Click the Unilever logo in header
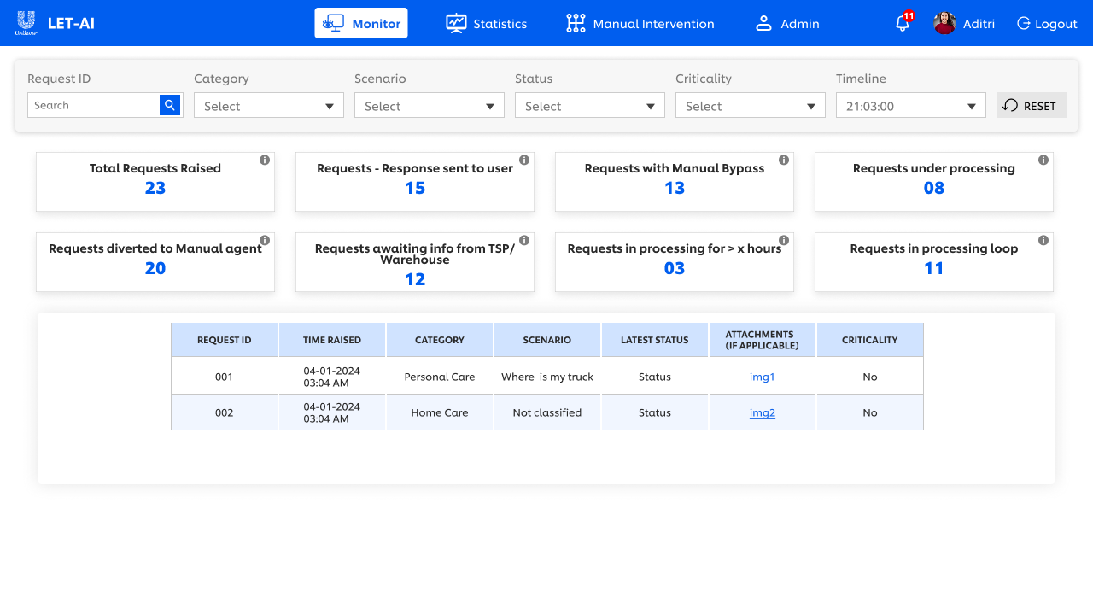The width and height of the screenshot is (1093, 602). coord(26,23)
